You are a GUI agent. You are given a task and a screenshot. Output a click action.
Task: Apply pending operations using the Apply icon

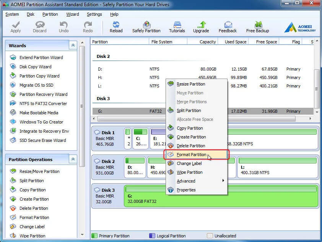(15, 26)
